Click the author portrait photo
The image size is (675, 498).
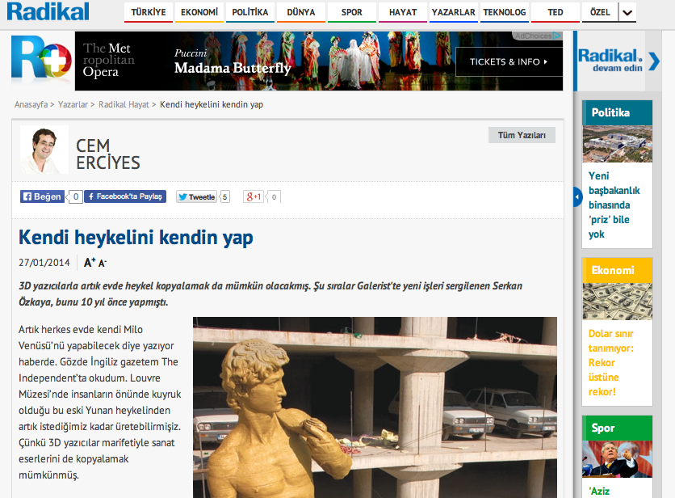(x=44, y=150)
